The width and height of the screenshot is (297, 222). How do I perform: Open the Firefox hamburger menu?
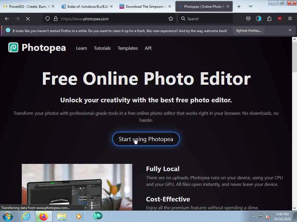[290, 18]
